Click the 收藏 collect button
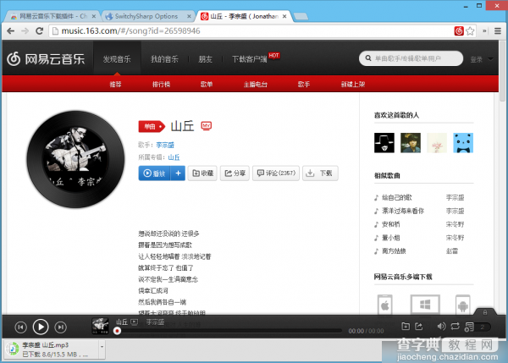This screenshot has height=363, width=508. pos(202,173)
